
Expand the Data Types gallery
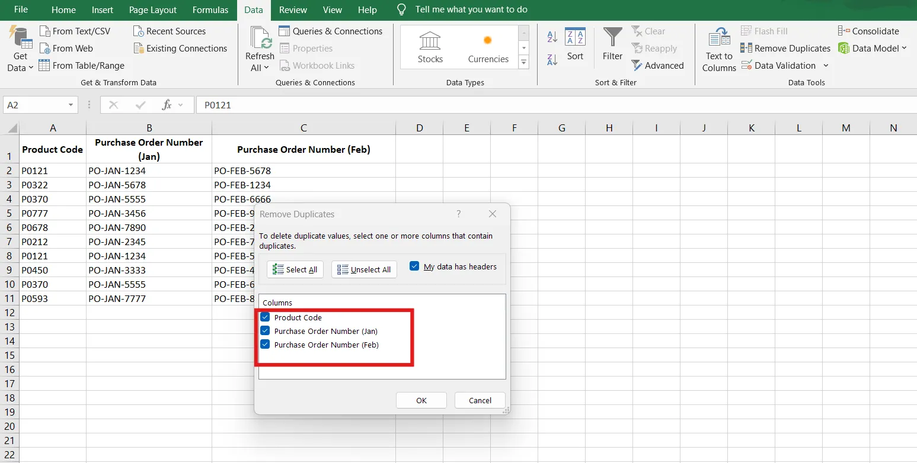pos(523,62)
